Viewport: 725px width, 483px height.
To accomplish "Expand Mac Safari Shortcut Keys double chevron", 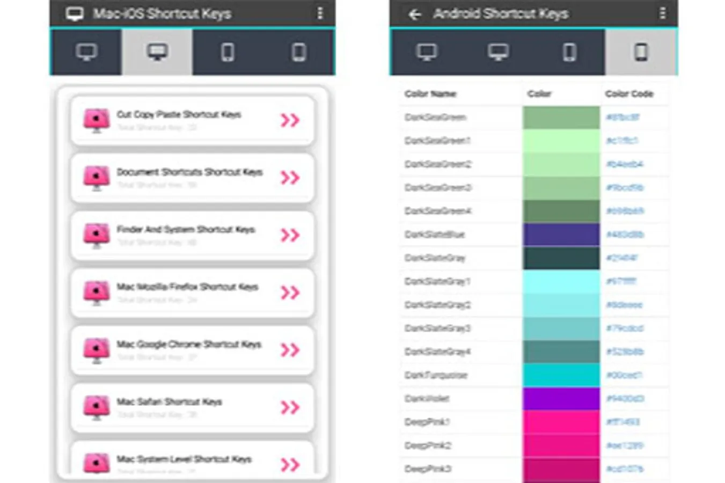I will click(x=290, y=407).
